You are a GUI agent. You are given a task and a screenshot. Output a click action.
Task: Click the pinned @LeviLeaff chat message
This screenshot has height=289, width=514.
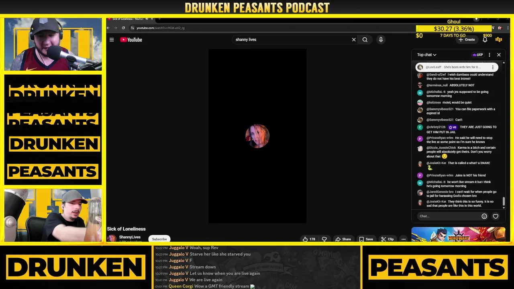(457, 67)
